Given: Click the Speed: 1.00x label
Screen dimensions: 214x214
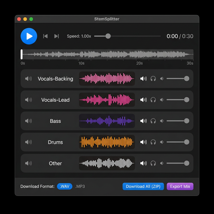Looking at the screenshot, I should [x=79, y=36].
